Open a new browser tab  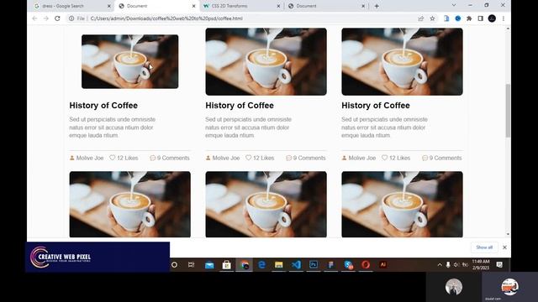377,6
